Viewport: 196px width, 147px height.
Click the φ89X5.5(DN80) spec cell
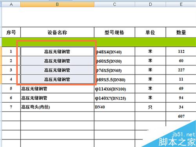(114, 79)
